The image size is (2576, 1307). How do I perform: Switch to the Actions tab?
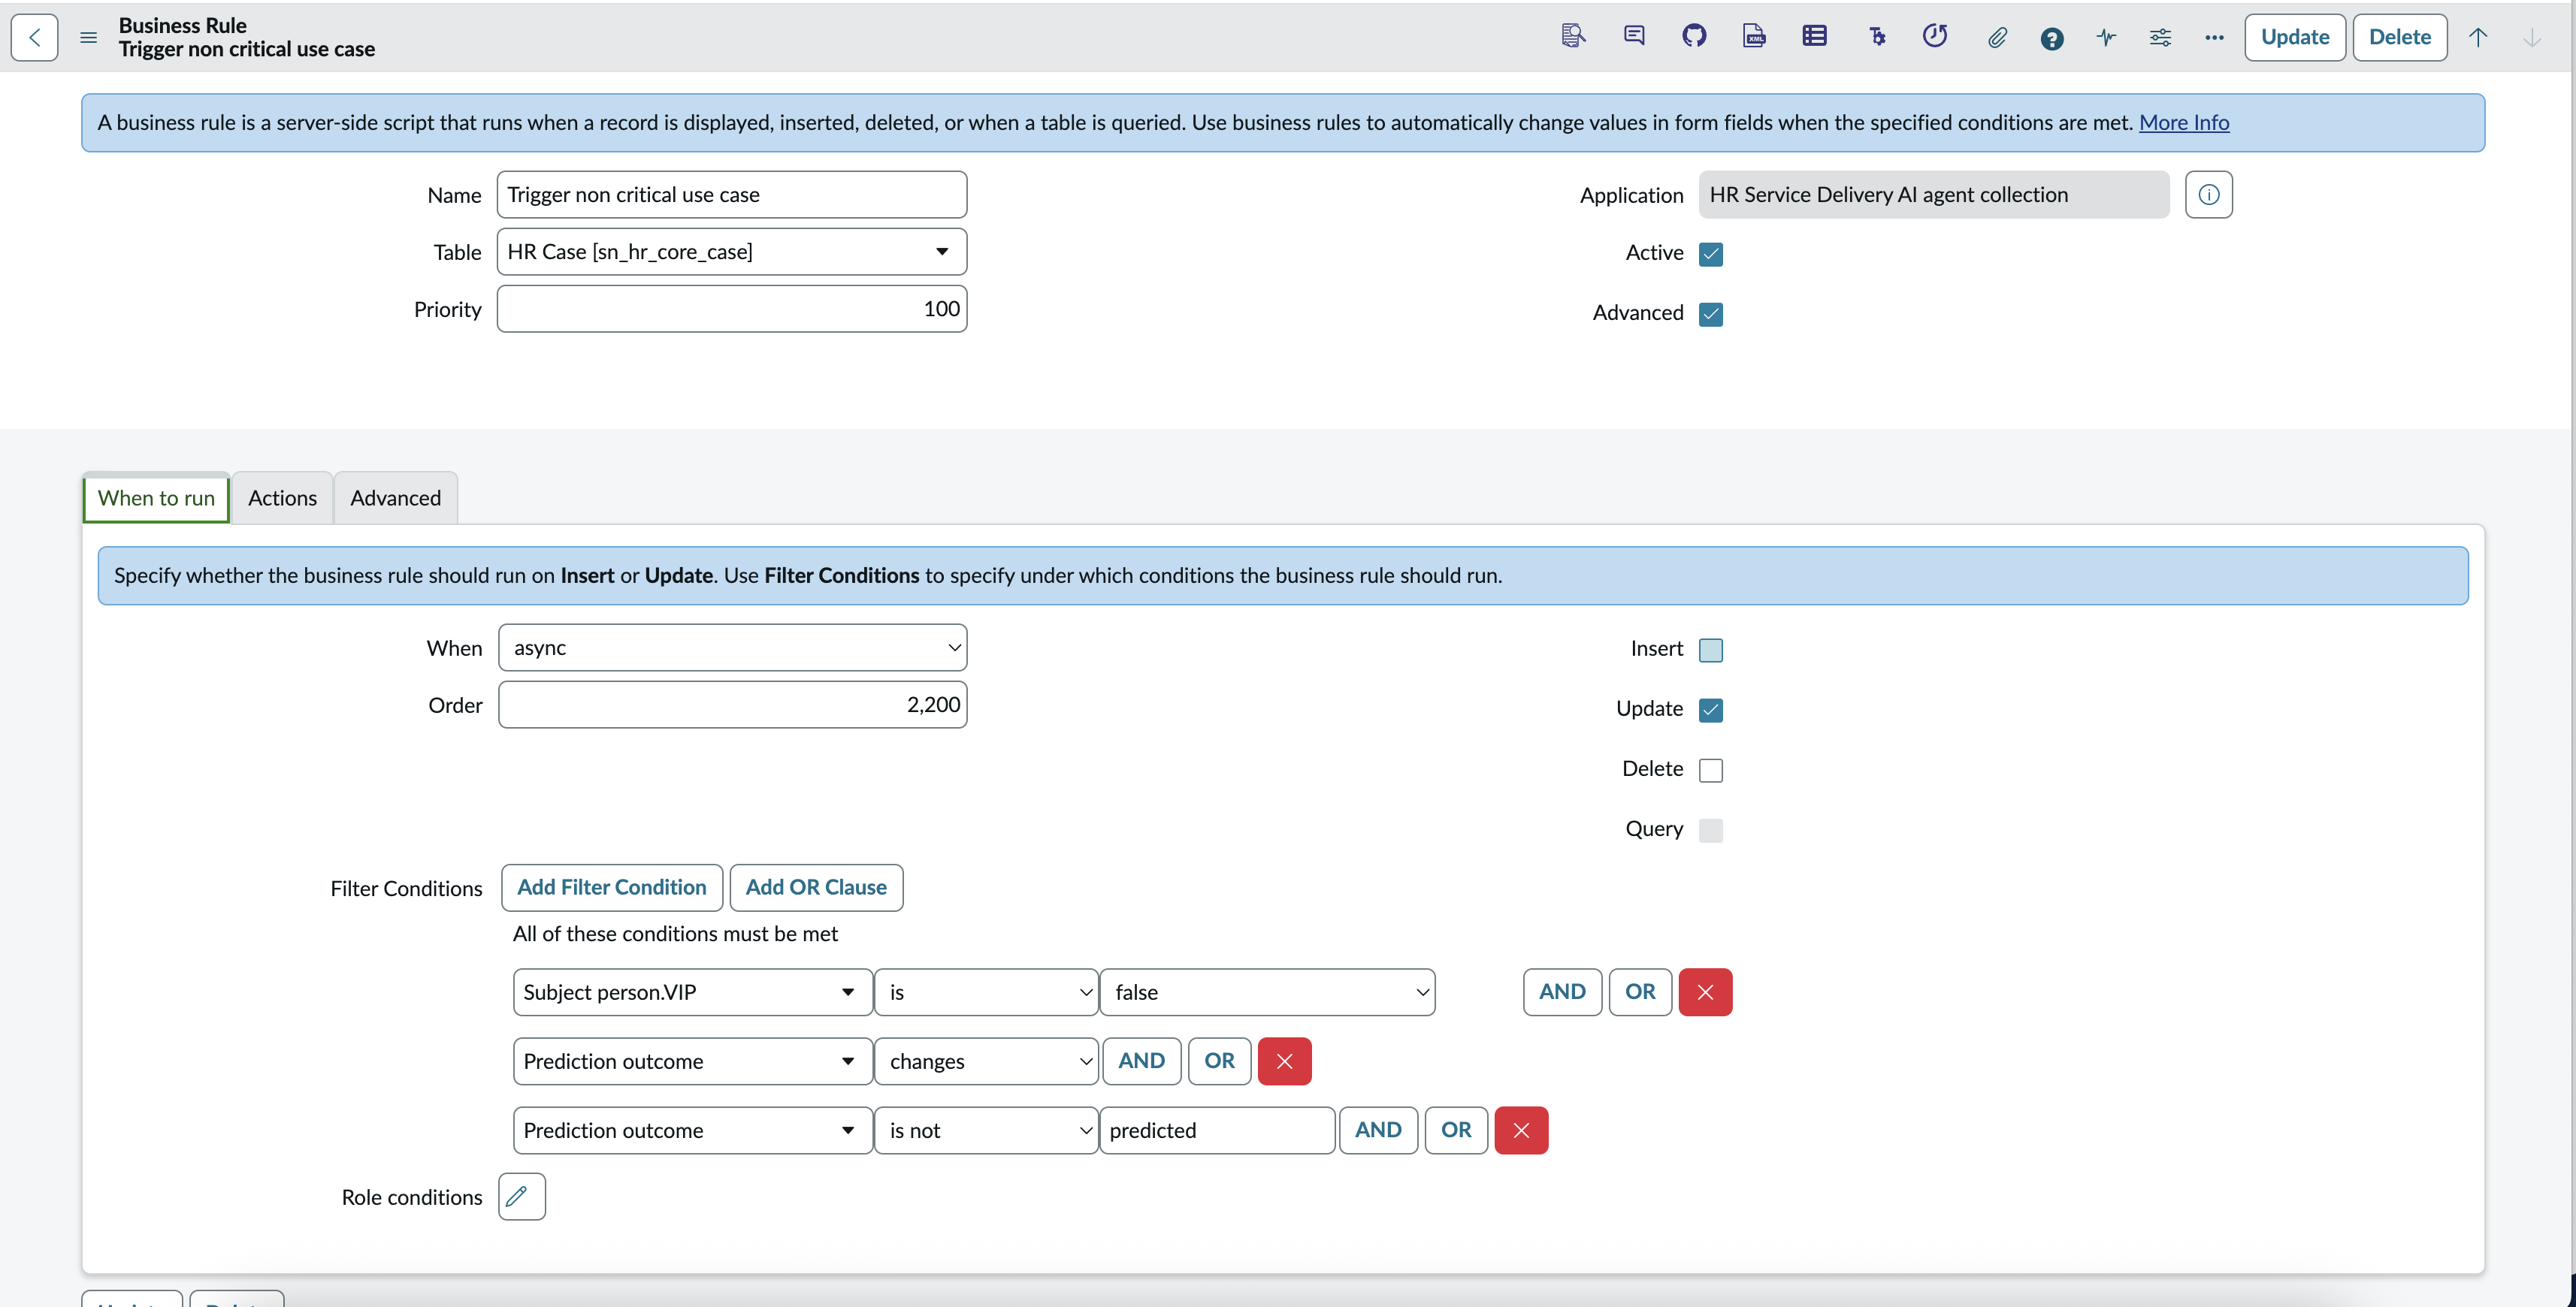coord(282,497)
